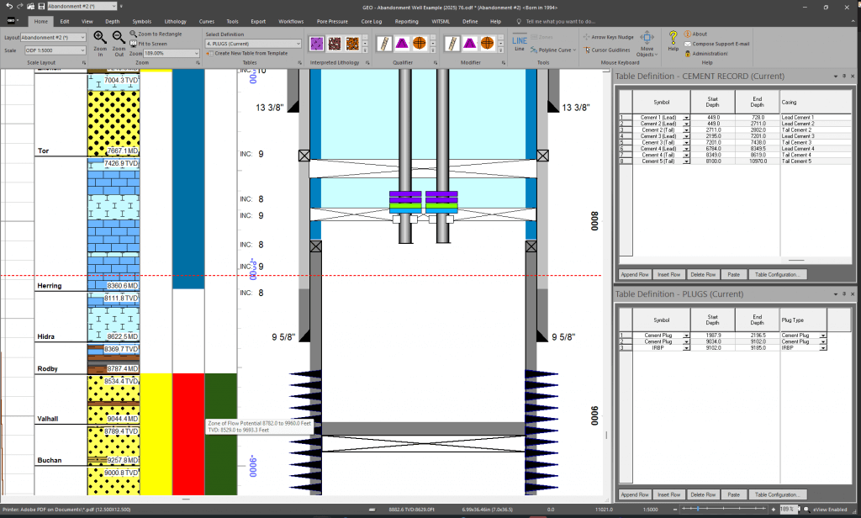Open the About dialog
861x518 pixels.
(x=695, y=34)
